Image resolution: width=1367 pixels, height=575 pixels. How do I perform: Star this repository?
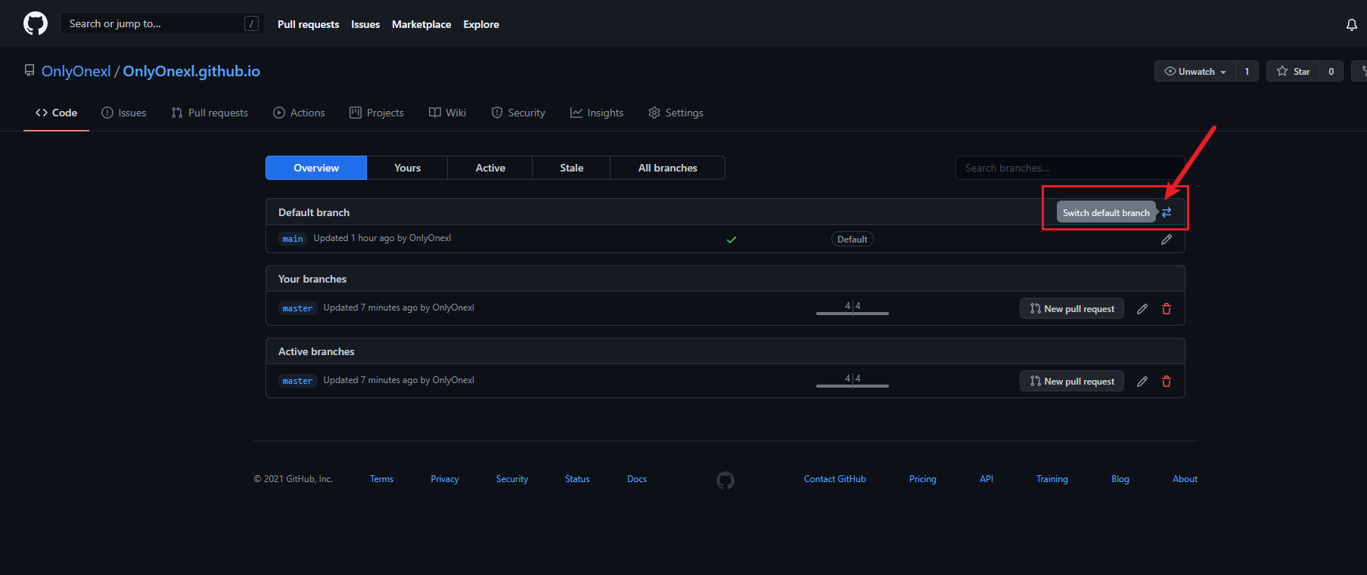1293,71
